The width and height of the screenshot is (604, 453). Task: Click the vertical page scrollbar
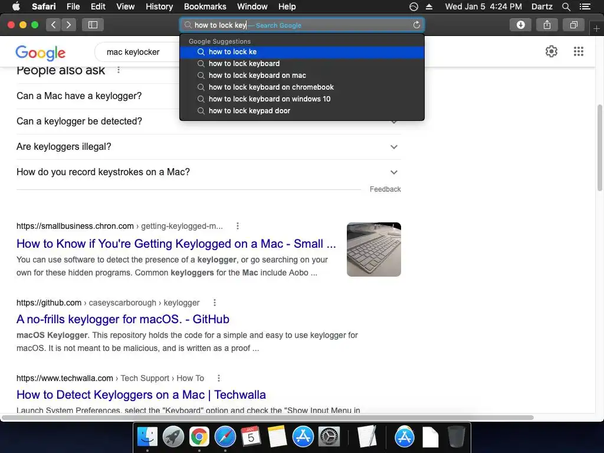[600, 147]
